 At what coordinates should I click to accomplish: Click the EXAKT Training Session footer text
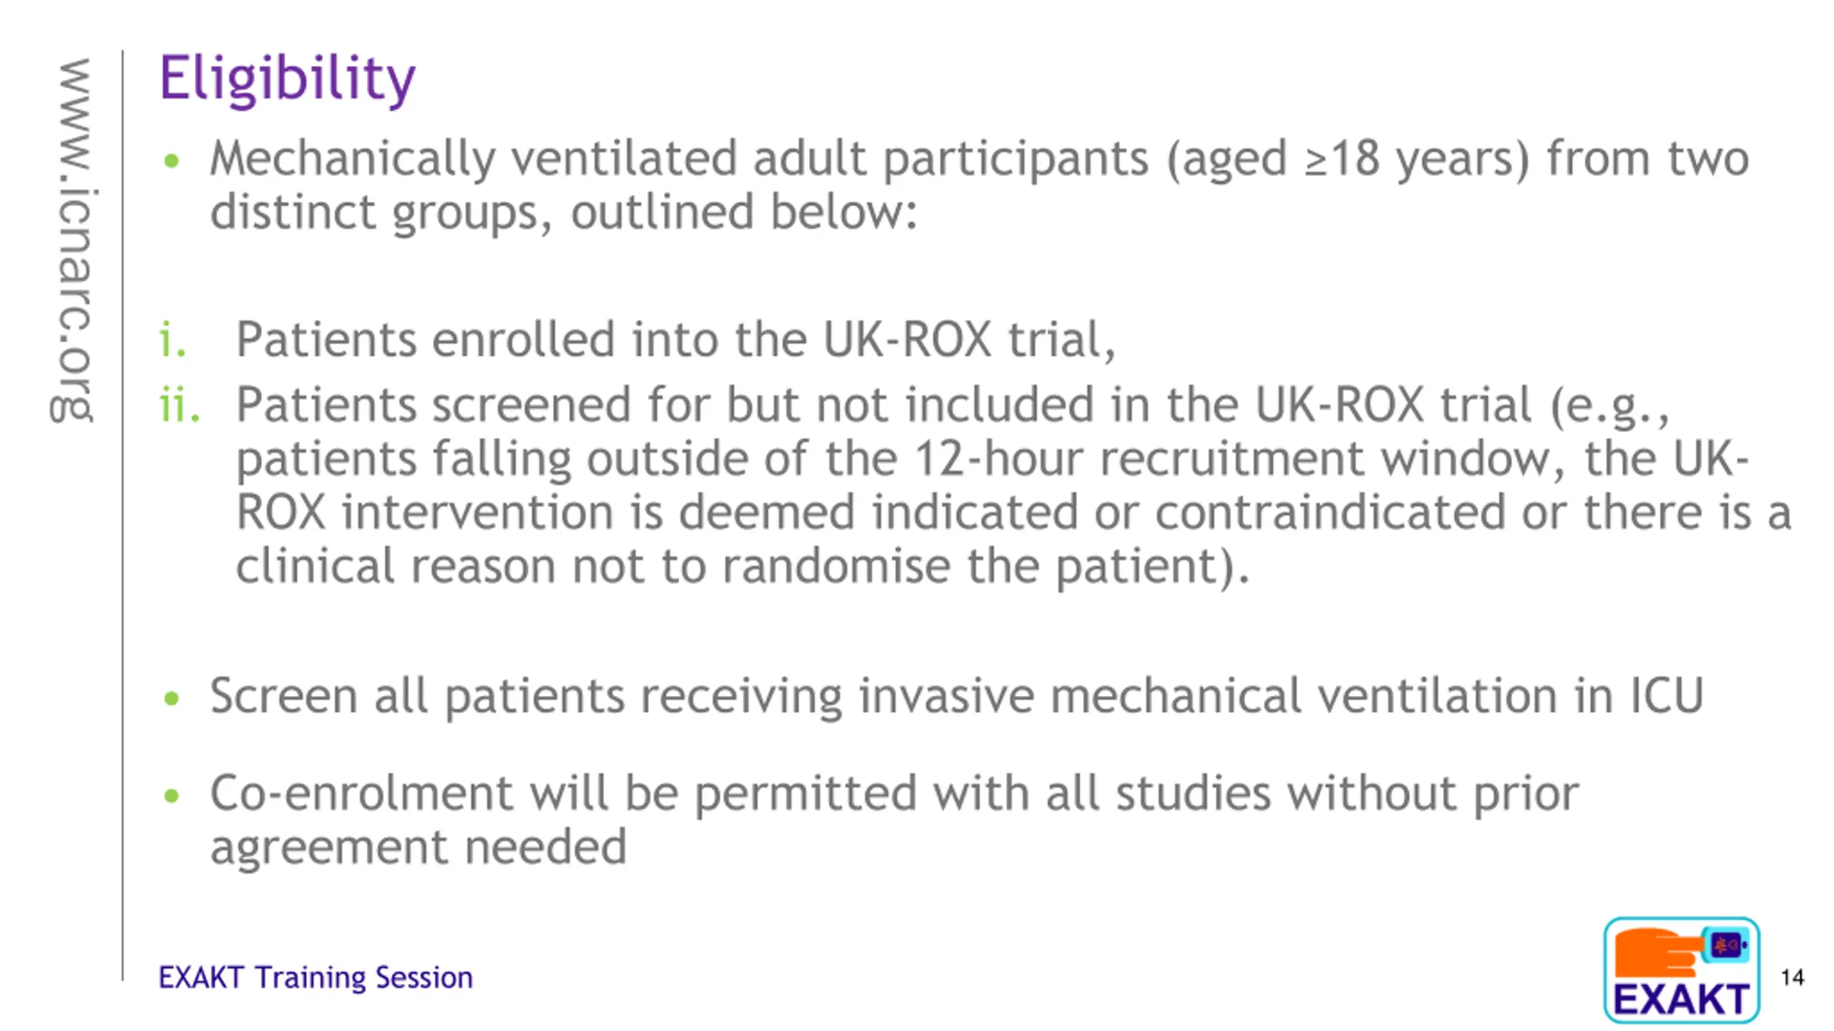pos(315,977)
